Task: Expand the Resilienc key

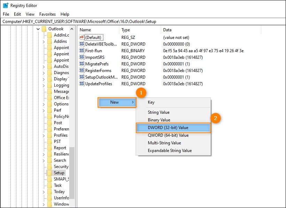Action: tap(43, 154)
